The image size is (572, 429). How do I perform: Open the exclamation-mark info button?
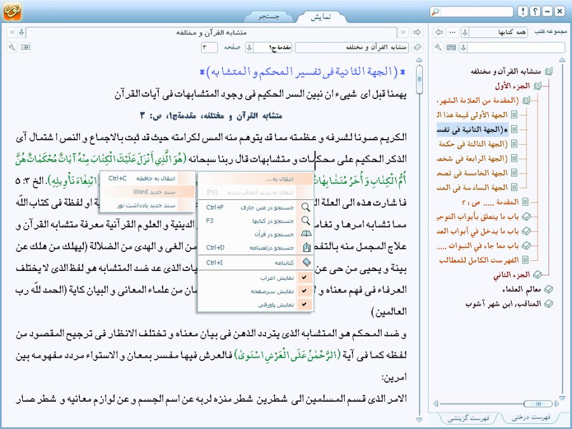(522, 11)
